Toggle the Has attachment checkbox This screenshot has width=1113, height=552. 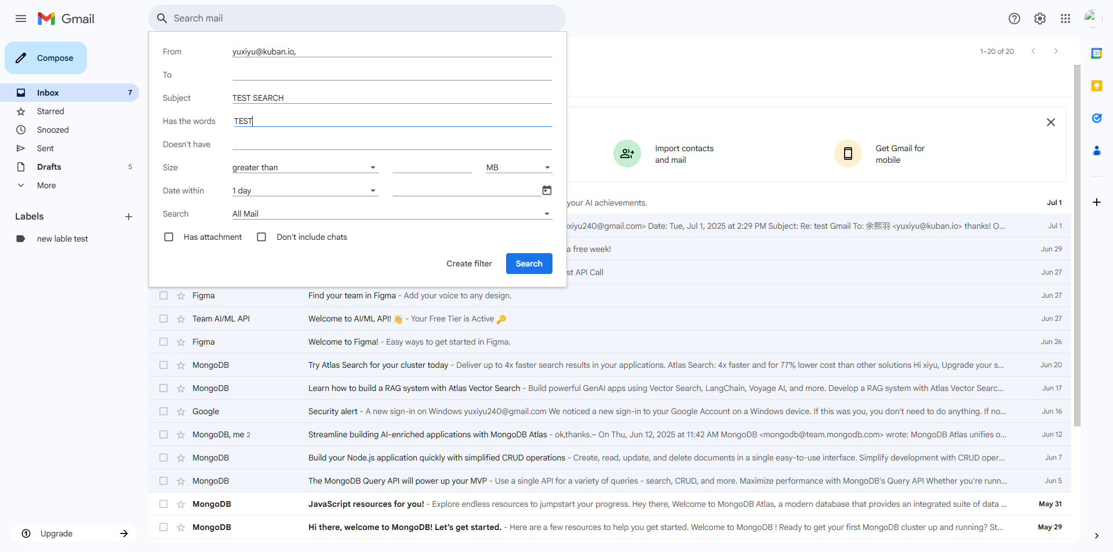tap(169, 237)
